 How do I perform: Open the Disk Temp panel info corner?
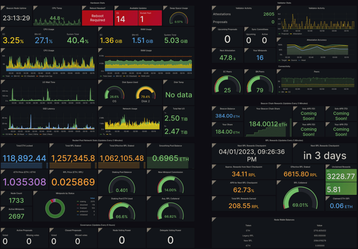click(x=165, y=82)
